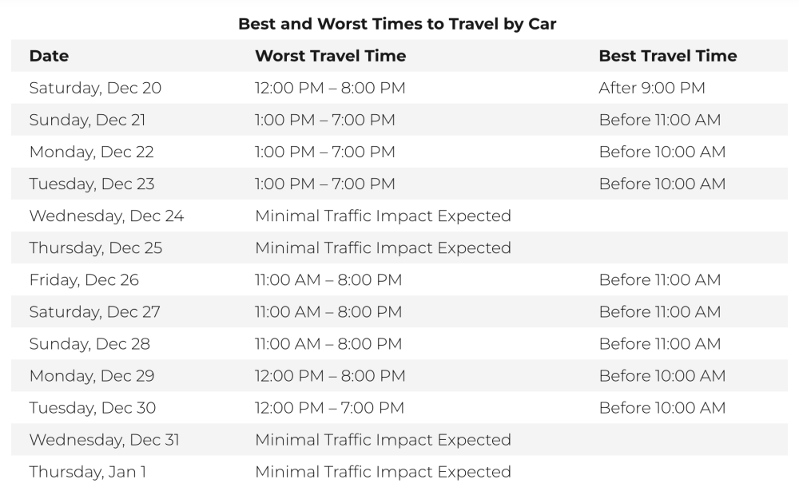Select the best travel time for Monday, Dec 29
Screen dimensions: 799x495
(662, 375)
